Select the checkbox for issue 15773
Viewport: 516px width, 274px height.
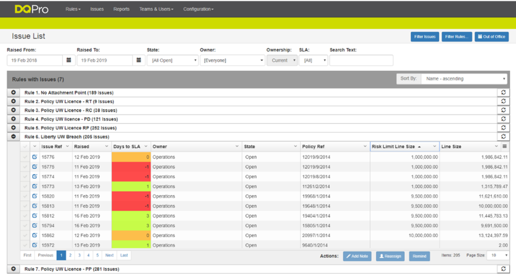pos(25,186)
